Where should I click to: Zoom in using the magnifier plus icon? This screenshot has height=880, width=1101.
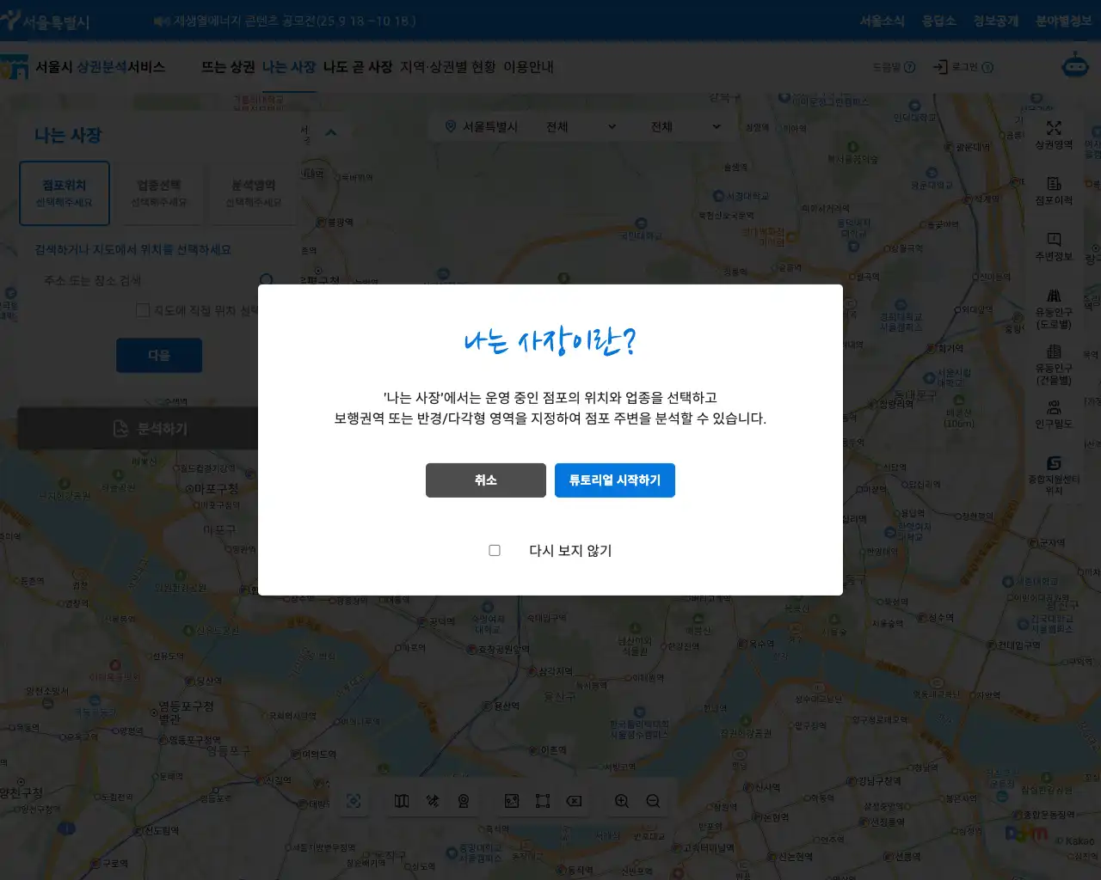coord(622,801)
